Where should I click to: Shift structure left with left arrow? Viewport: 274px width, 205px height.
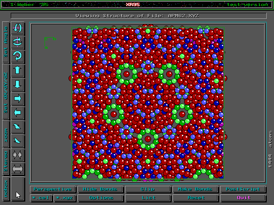17,112
